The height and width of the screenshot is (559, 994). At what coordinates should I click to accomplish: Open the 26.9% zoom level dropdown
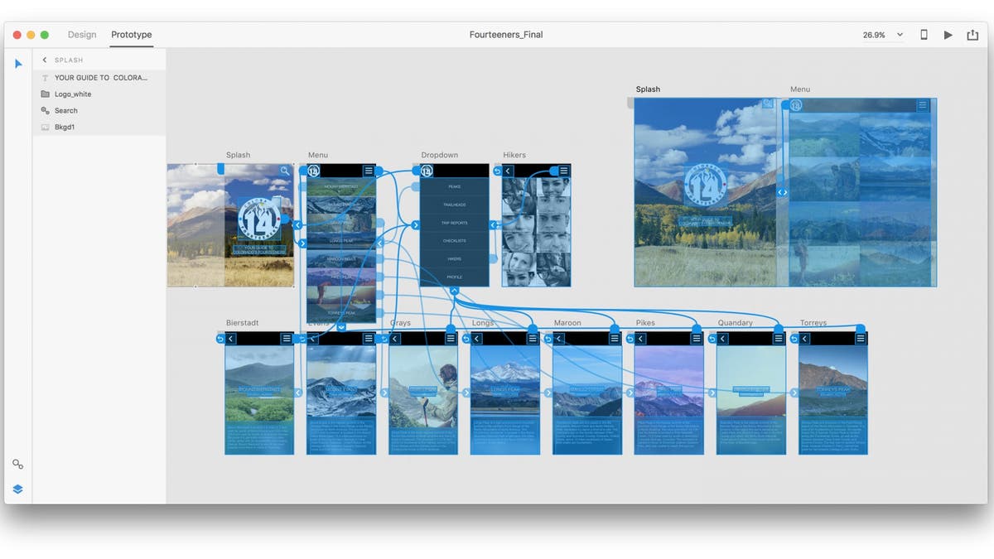tap(883, 35)
